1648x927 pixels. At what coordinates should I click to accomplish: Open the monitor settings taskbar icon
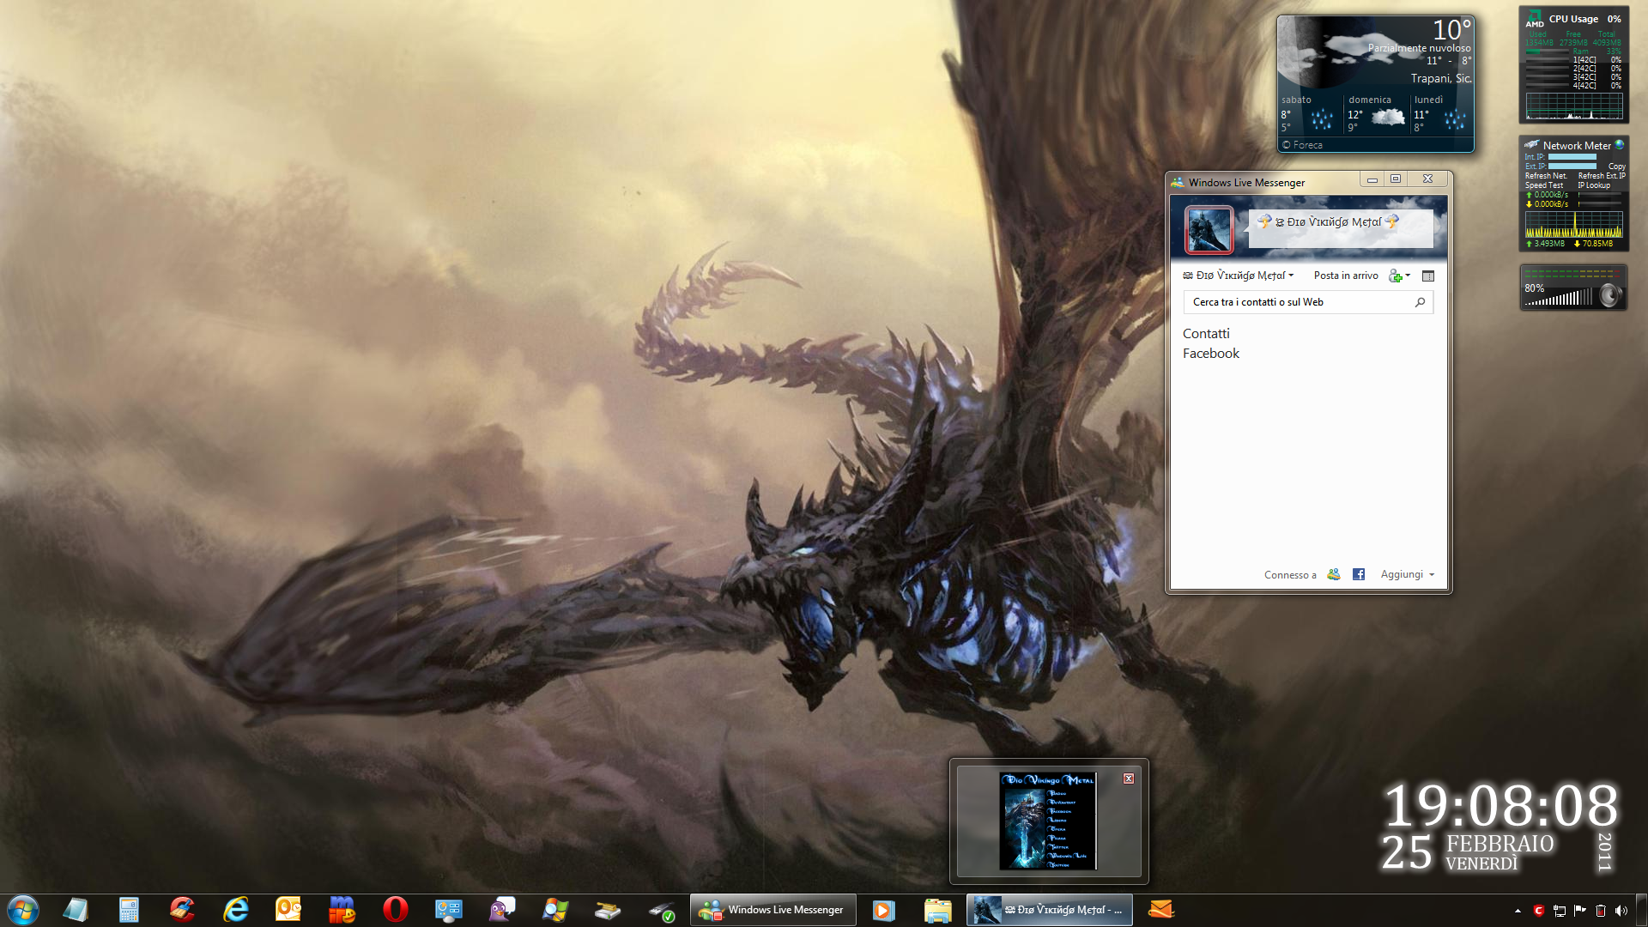[x=448, y=910]
